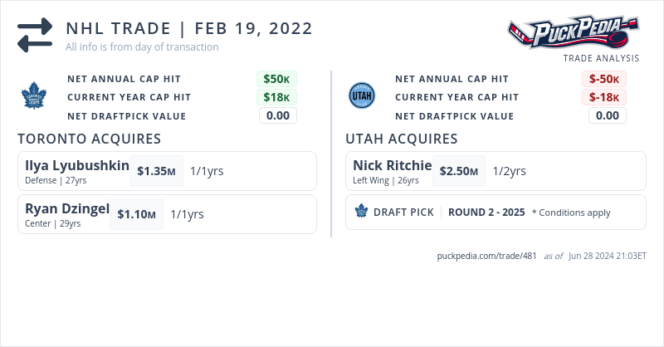Click the Round 2 - 2025 draft pick
This screenshot has width=664, height=347.
[x=486, y=213]
